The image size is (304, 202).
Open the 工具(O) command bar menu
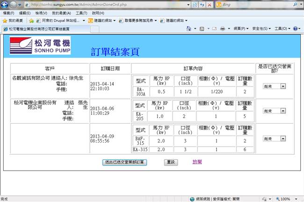click(282, 29)
